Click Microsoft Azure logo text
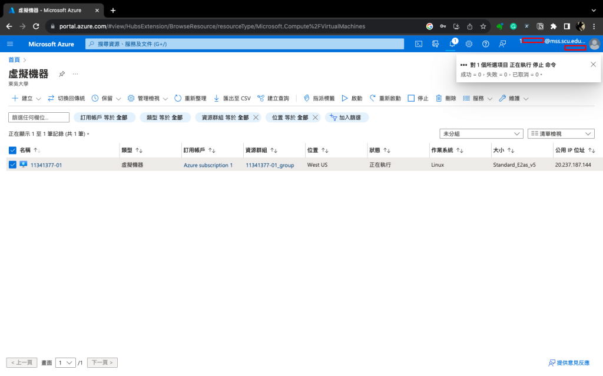 (51, 44)
